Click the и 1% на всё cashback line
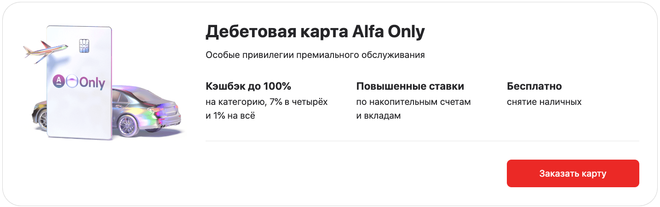 coord(230,115)
